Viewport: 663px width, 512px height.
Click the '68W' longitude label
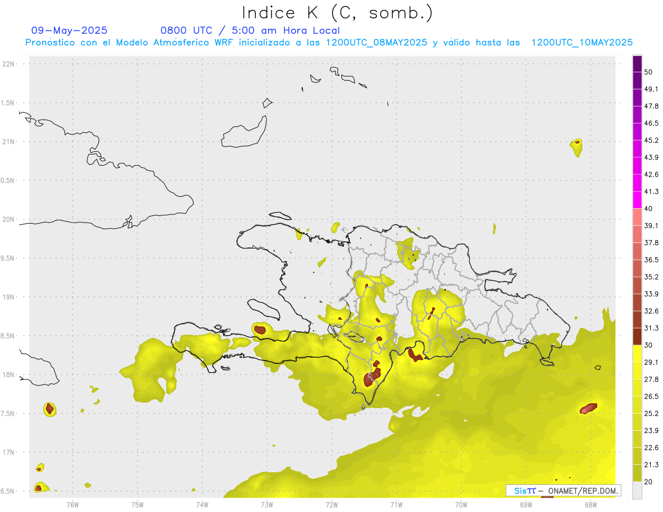tap(591, 505)
